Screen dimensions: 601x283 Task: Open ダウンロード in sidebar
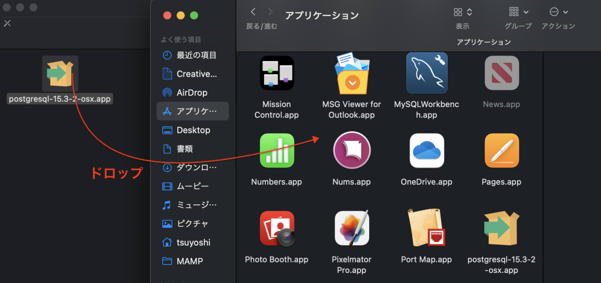point(193,167)
